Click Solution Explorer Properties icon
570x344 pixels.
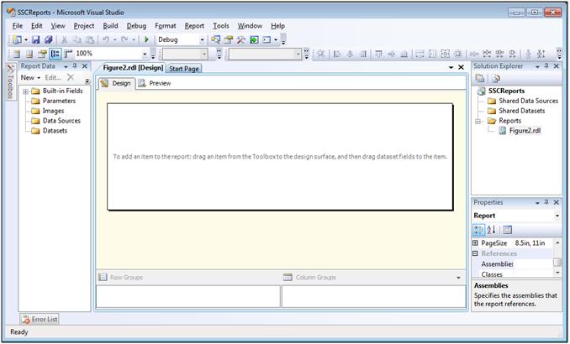480,78
